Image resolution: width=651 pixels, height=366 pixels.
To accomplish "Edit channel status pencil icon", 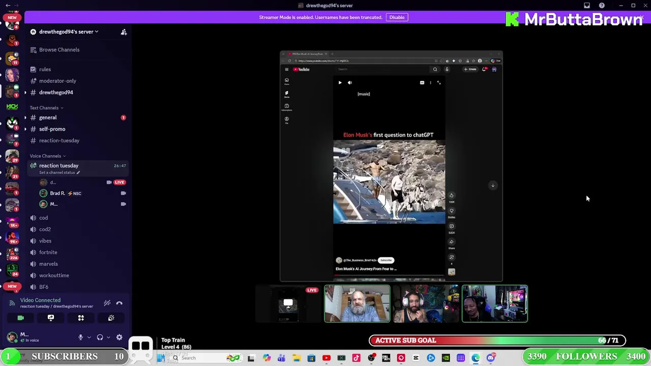I will tap(78, 172).
